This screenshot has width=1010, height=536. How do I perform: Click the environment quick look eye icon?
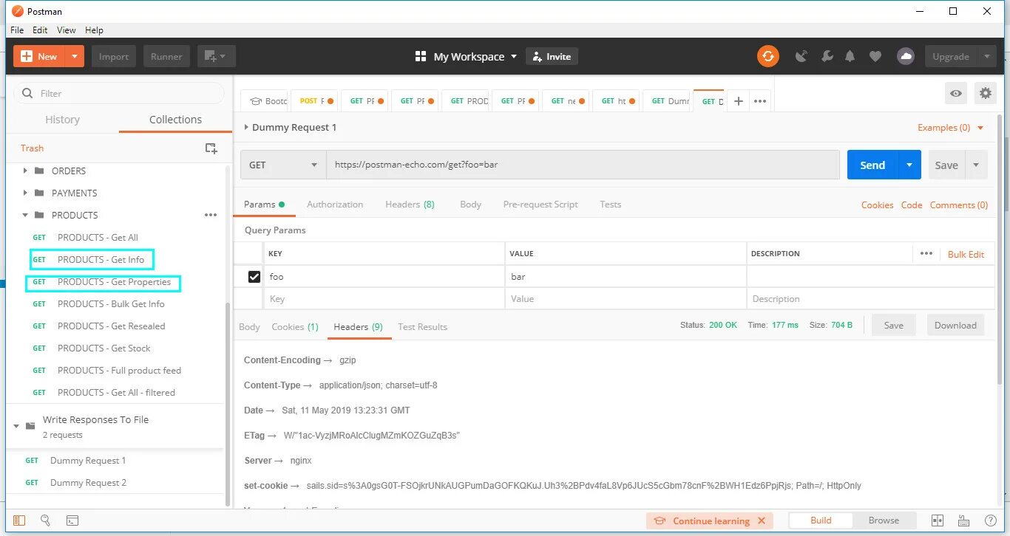pos(956,93)
